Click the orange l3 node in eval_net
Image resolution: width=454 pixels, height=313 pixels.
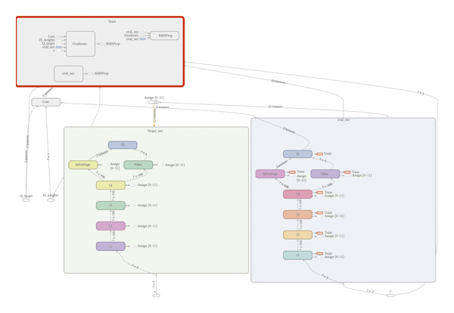297,215
